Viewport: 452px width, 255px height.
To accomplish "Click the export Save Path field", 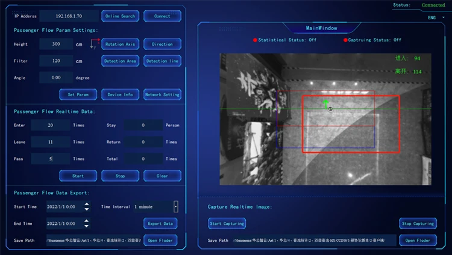I will coord(93,241).
